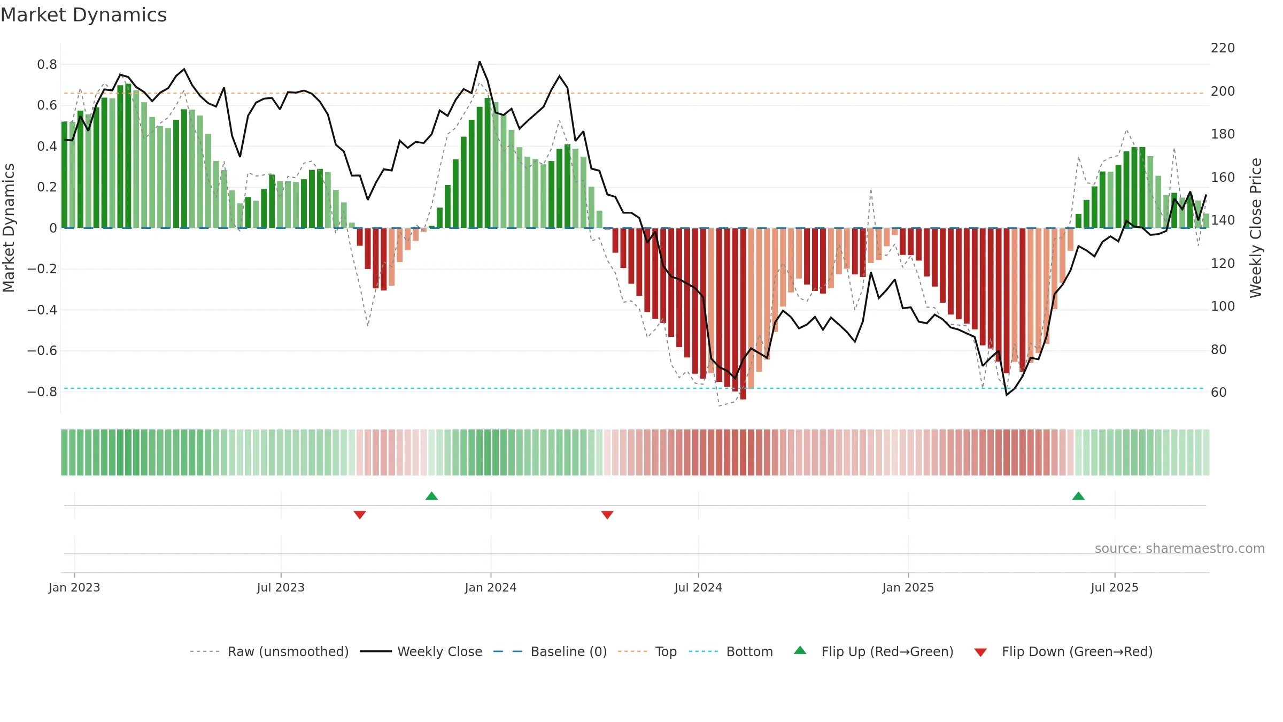Click the 100 price axis tick label
Viewport: 1283px width, 722px height.
click(1223, 306)
